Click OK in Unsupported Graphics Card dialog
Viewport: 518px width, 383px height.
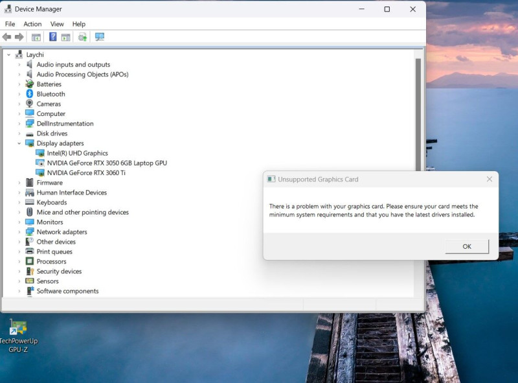point(467,246)
